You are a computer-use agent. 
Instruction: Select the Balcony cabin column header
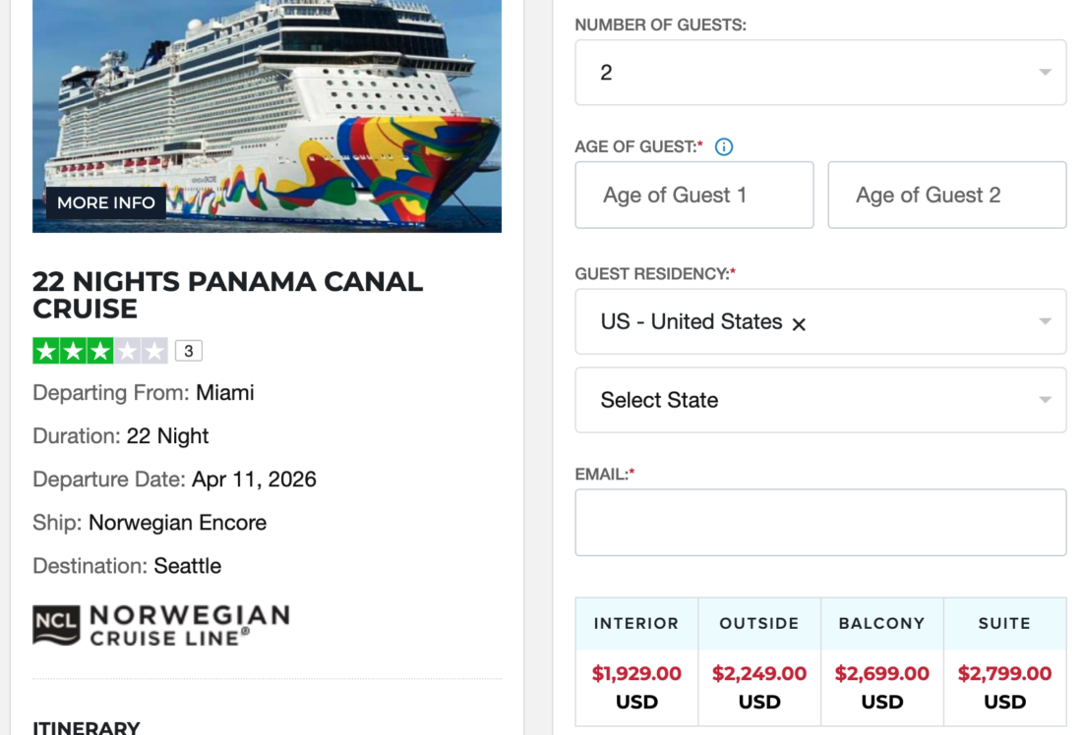click(x=882, y=623)
